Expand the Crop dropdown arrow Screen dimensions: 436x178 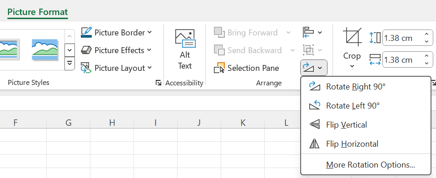(352, 66)
